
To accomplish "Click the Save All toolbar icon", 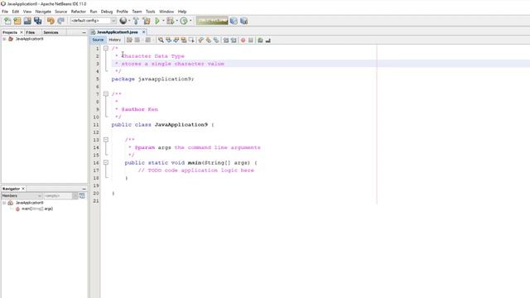I will [x=37, y=21].
